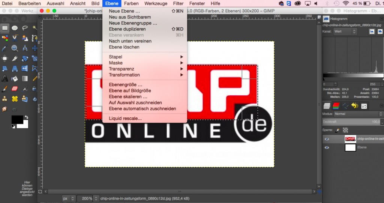Choose Ebene skalieren from the menu

coord(128,96)
